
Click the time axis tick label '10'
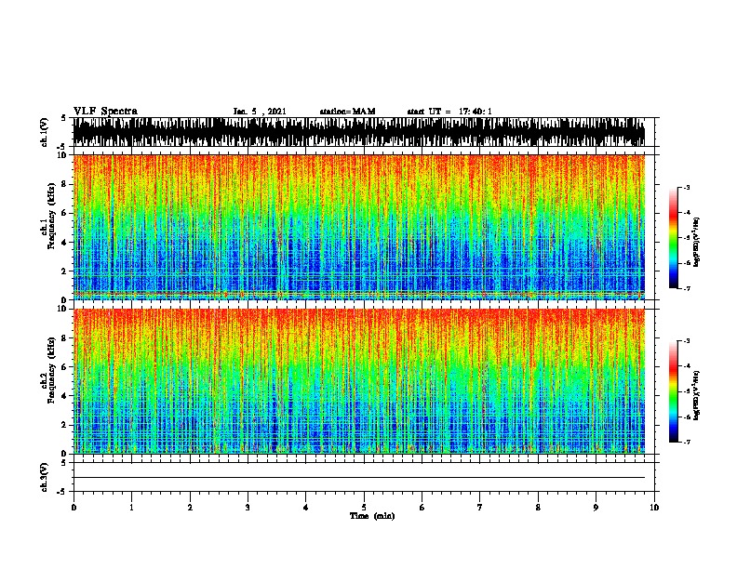[x=654, y=508]
